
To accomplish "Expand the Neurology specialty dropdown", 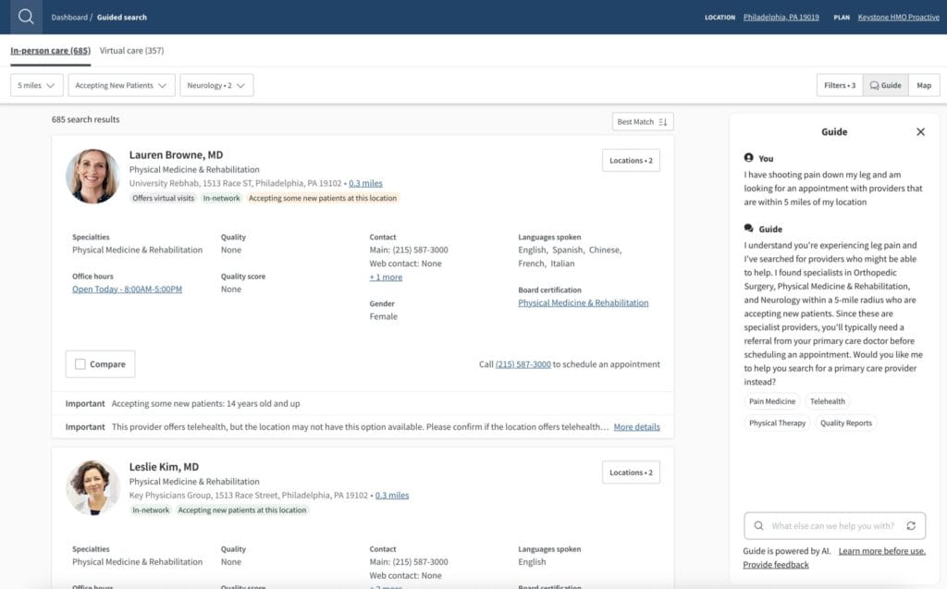I will 216,85.
